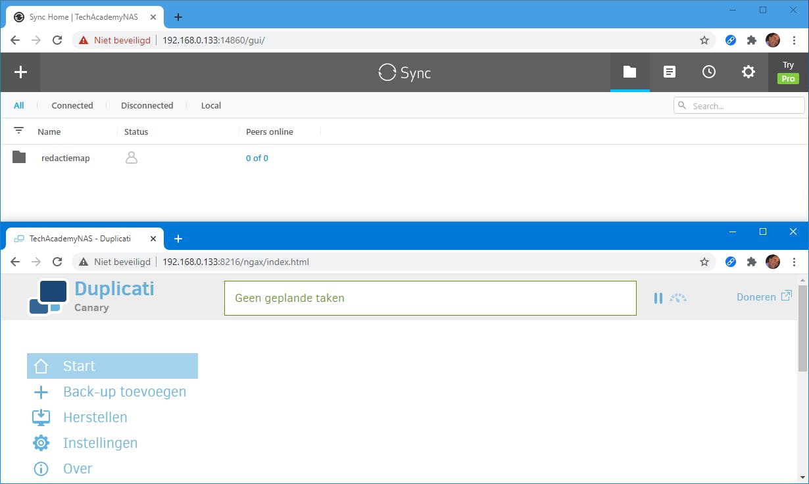Screen dimensions: 809x484
Task: Open the profile avatar in the Sync window
Action: point(773,40)
